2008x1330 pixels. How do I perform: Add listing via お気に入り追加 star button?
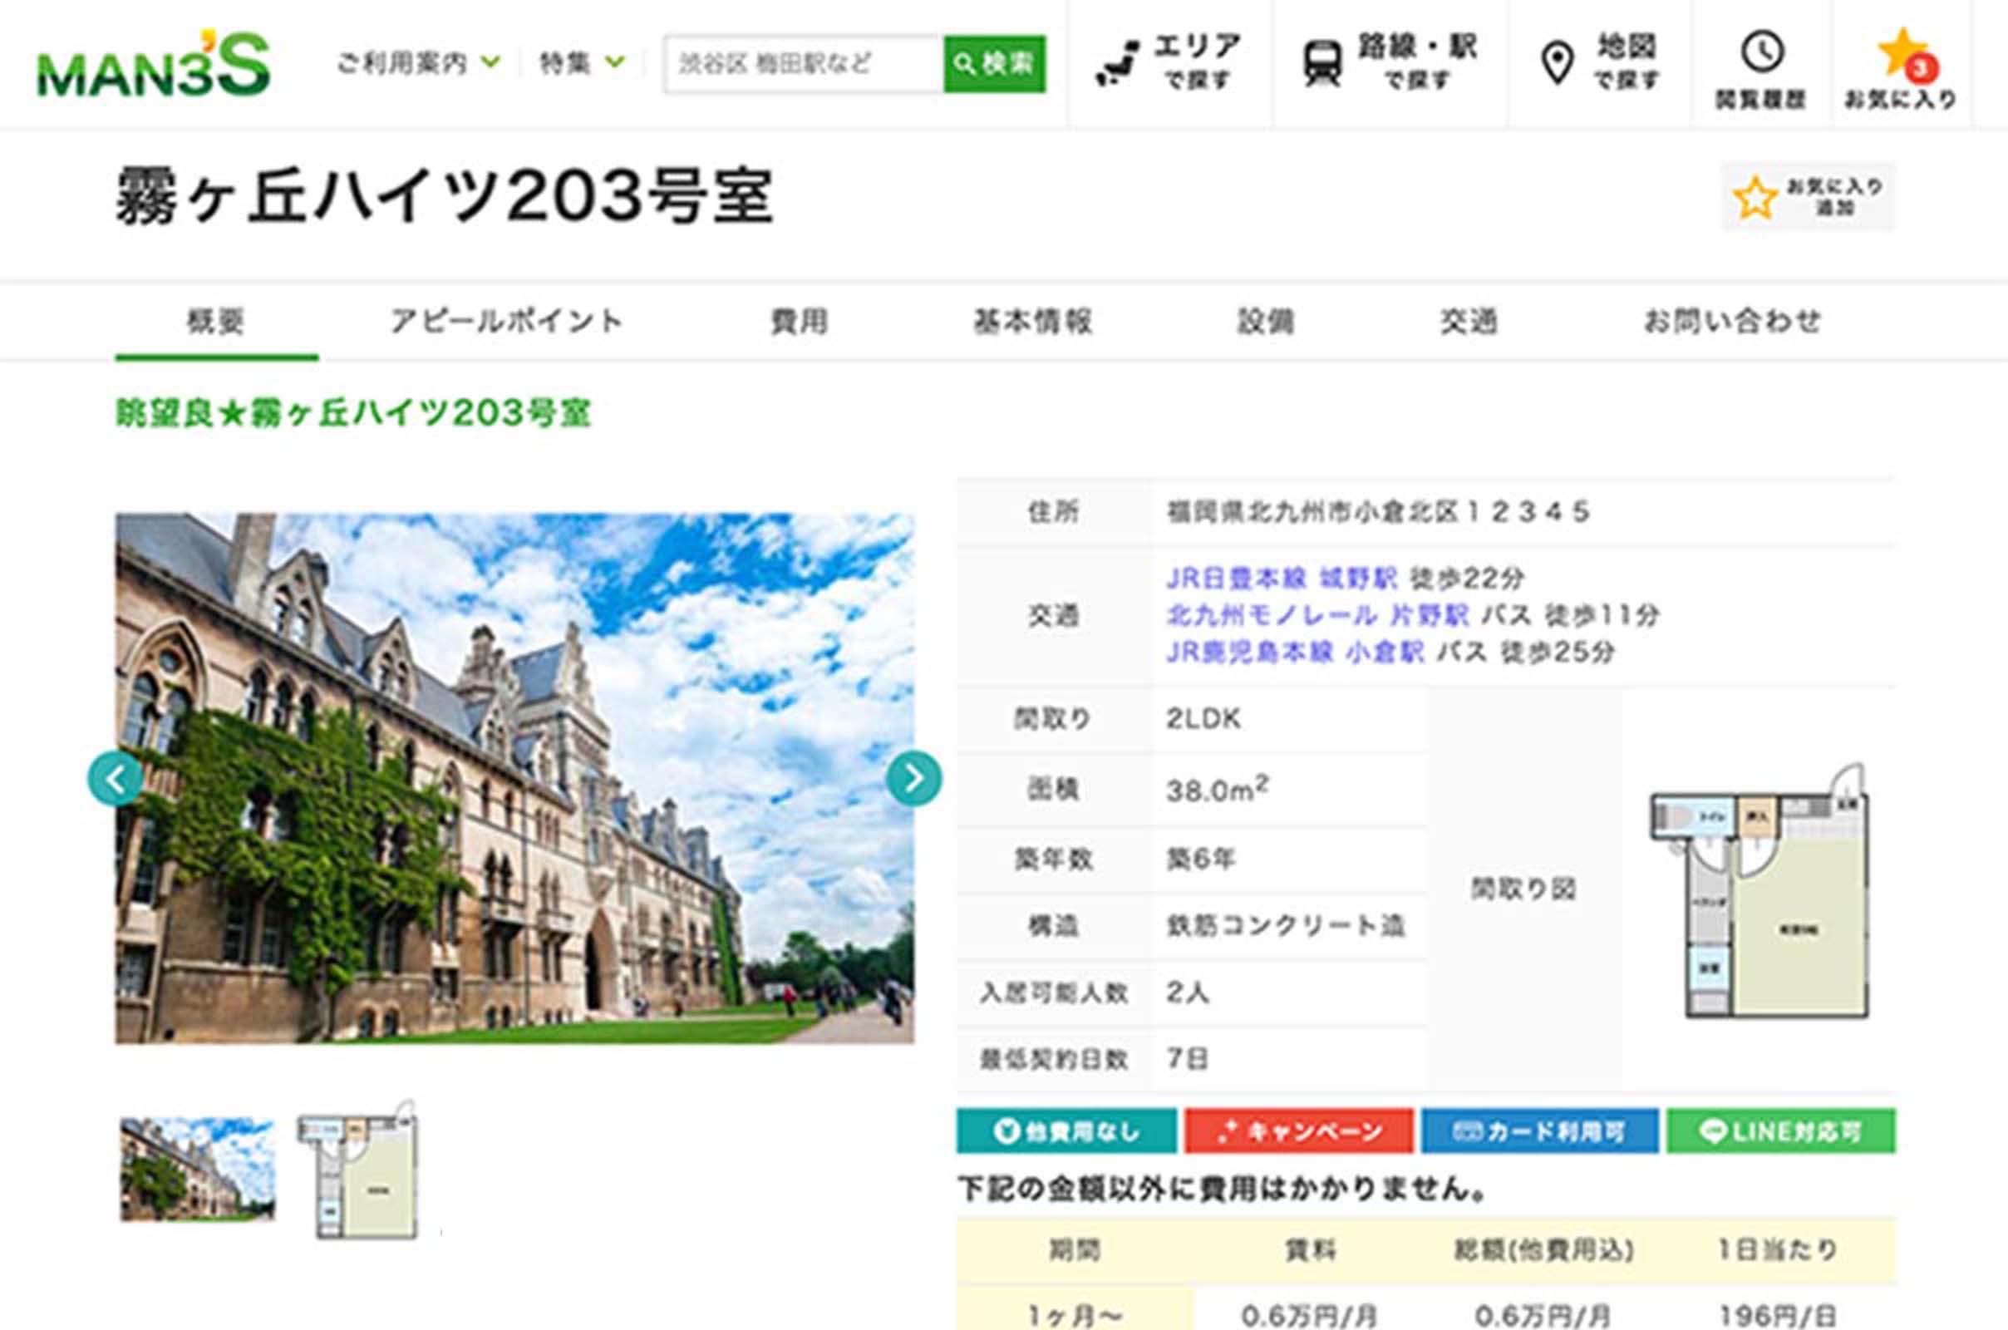click(1808, 197)
